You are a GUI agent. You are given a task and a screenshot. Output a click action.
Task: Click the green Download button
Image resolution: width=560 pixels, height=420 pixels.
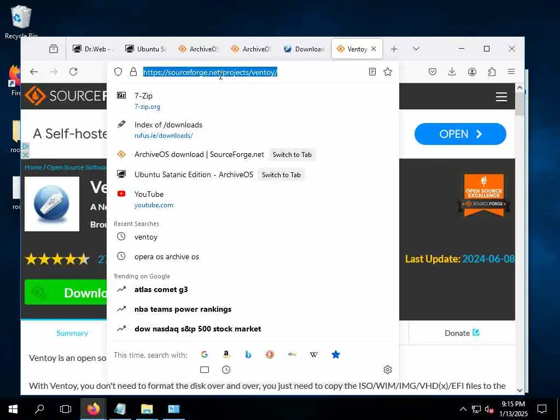tap(66, 293)
